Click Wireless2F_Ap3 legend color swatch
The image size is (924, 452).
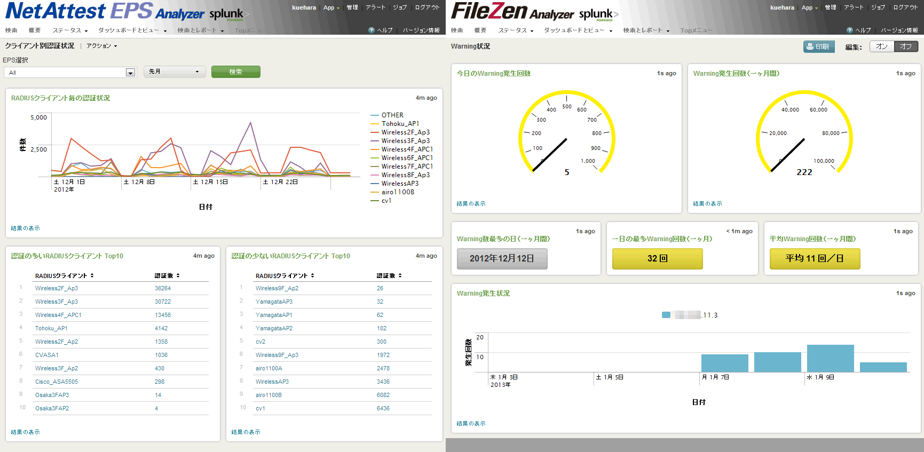(x=375, y=132)
